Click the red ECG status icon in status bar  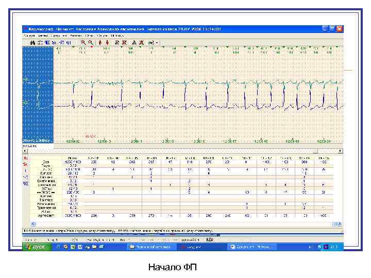210,240
